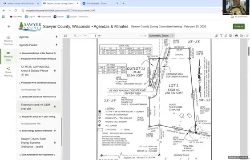Go back with the browser back arrow
This screenshot has height=160, width=250.
pos(4,11)
